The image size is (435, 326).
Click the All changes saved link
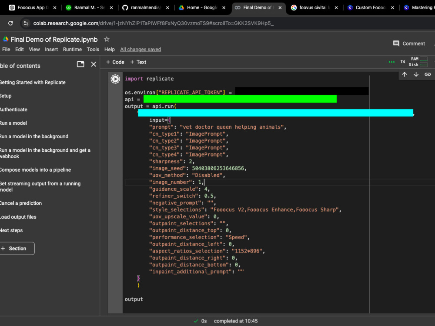click(141, 49)
